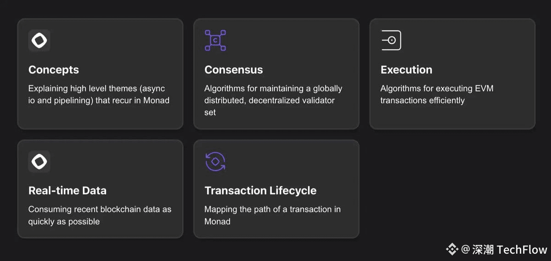Viewport: 551px width, 261px height.
Task: Open the Concepts heading link
Action: (x=54, y=70)
